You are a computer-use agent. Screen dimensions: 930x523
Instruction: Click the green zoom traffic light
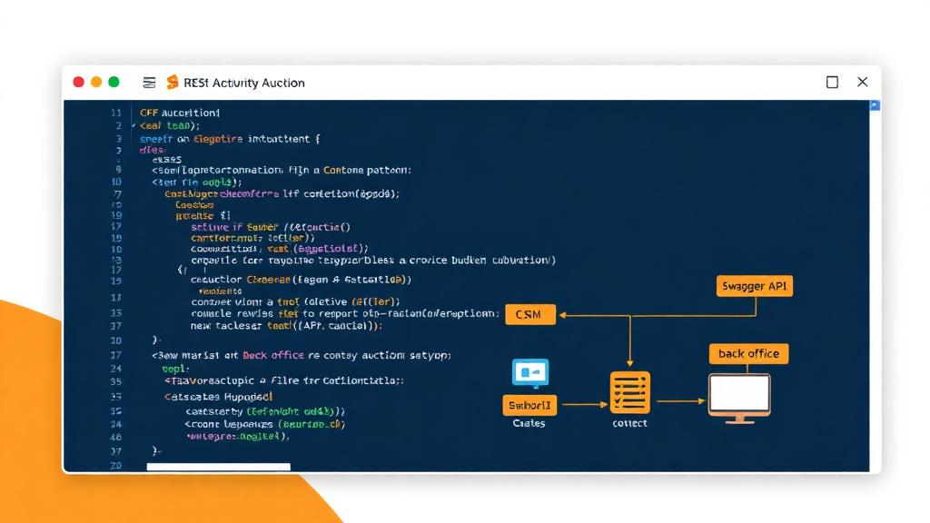[114, 82]
